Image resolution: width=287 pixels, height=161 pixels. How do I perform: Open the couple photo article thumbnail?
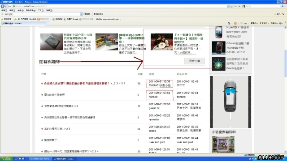(x=162, y=42)
